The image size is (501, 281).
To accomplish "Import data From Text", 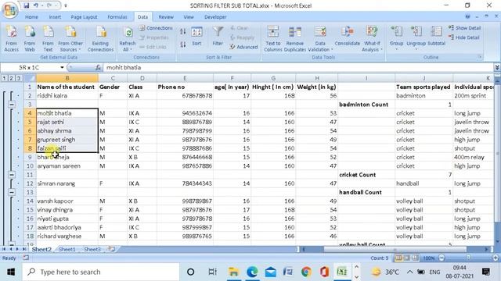I will point(48,39).
